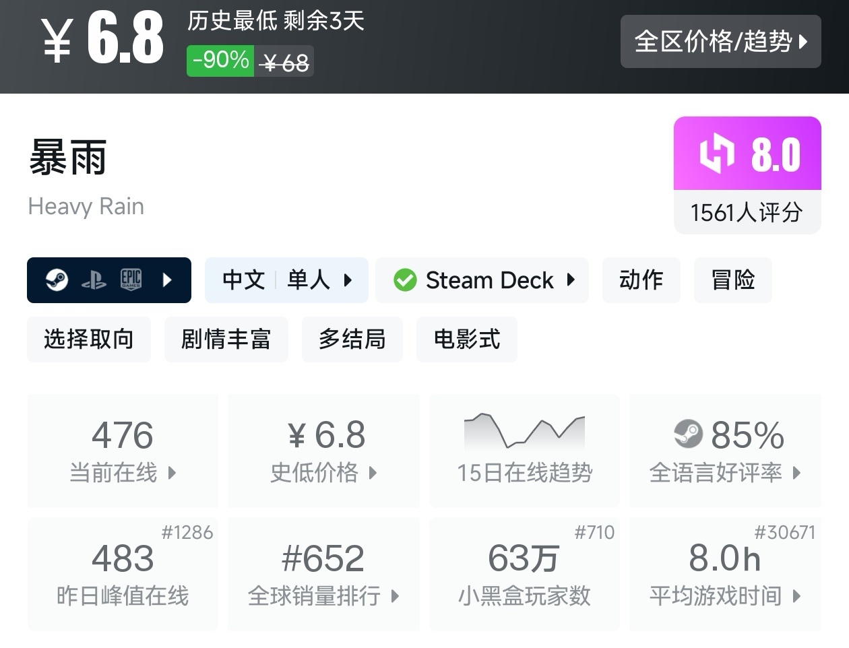Click the 15-day online trend sparkline chart
Screen dimensions: 849x648
pos(524,431)
